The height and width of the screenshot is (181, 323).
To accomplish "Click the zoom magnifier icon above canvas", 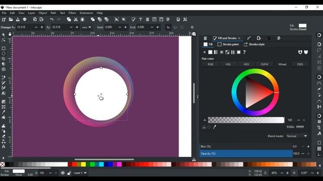I will [194, 34].
